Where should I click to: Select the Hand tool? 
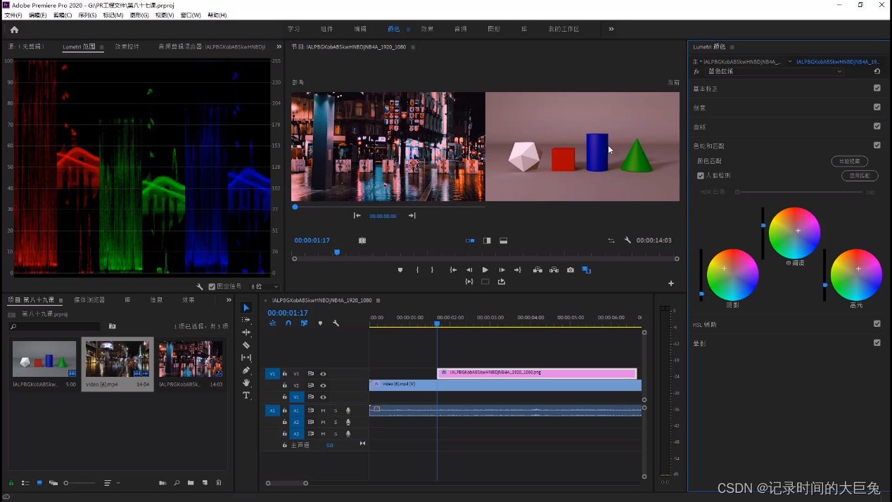click(246, 383)
